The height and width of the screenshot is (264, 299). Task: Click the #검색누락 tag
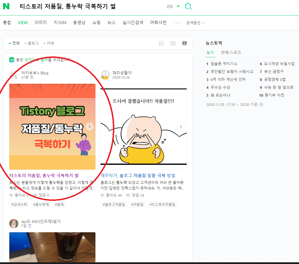coord(19,204)
